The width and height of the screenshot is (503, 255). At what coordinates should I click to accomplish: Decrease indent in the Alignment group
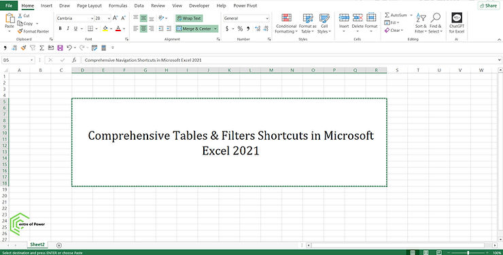click(160, 28)
